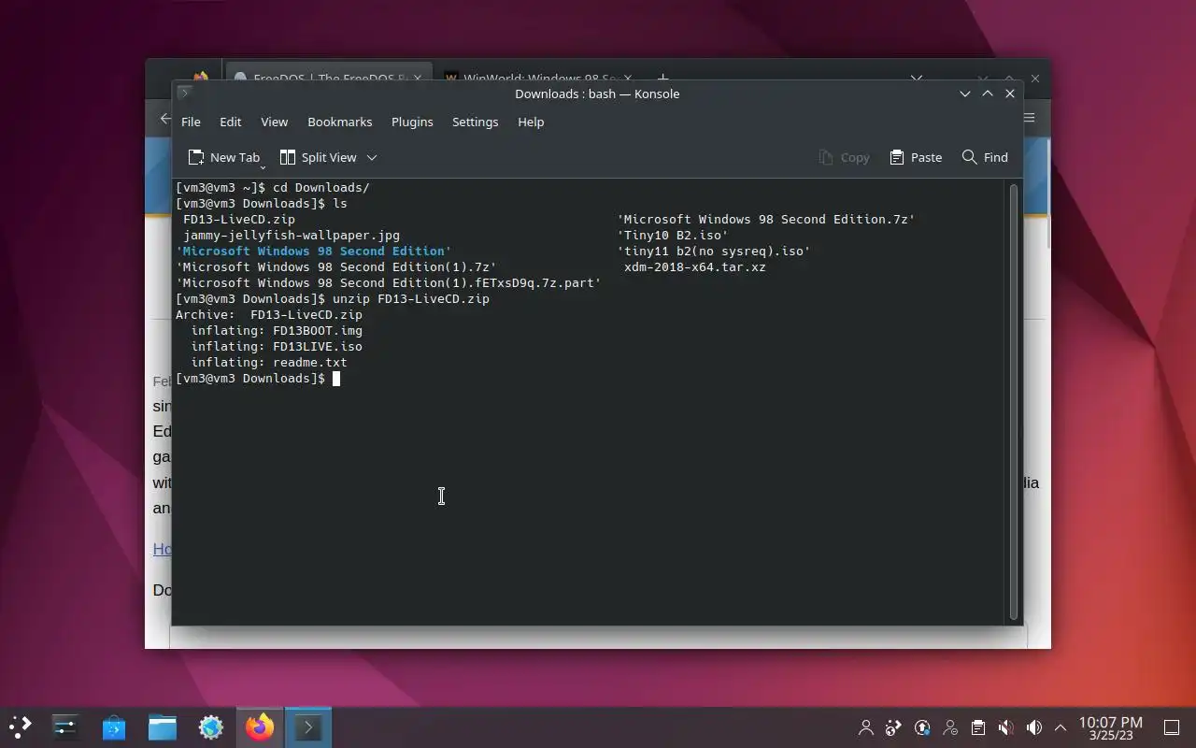Open the volume speaker tray icon
1196x748 pixels.
(1034, 727)
